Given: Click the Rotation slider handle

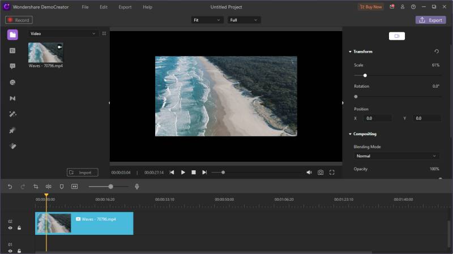Looking at the screenshot, I should (356, 97).
